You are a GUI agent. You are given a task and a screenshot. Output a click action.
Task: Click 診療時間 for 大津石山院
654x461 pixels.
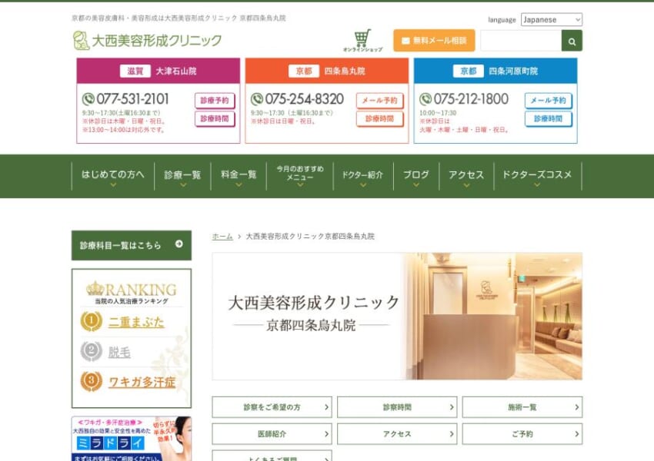pyautogui.click(x=215, y=118)
